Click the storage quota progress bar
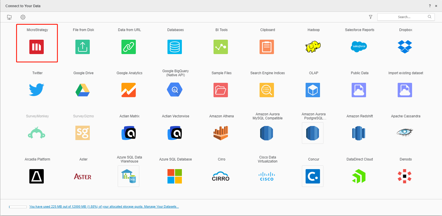The height and width of the screenshot is (216, 442). click(18, 207)
